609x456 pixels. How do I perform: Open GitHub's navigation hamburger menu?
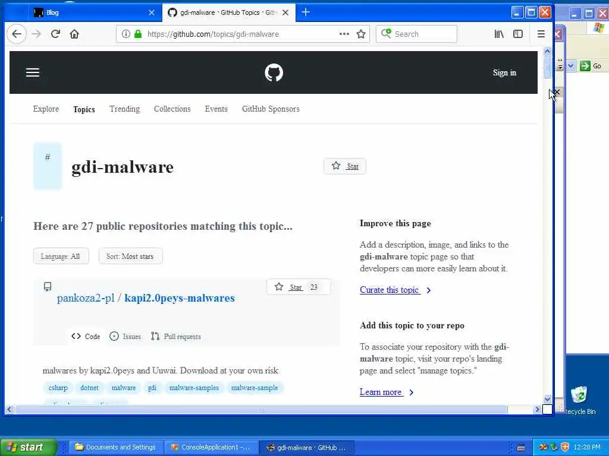pos(33,72)
